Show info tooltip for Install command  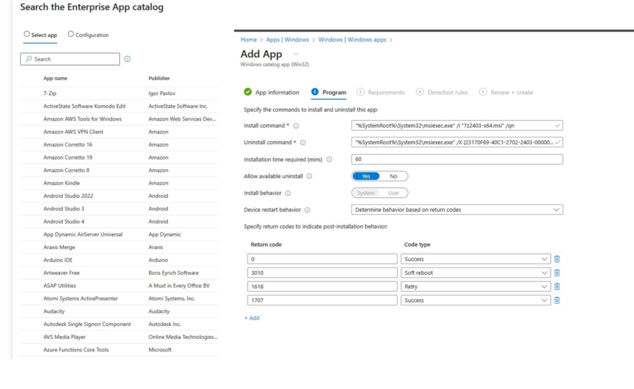pyautogui.click(x=296, y=126)
